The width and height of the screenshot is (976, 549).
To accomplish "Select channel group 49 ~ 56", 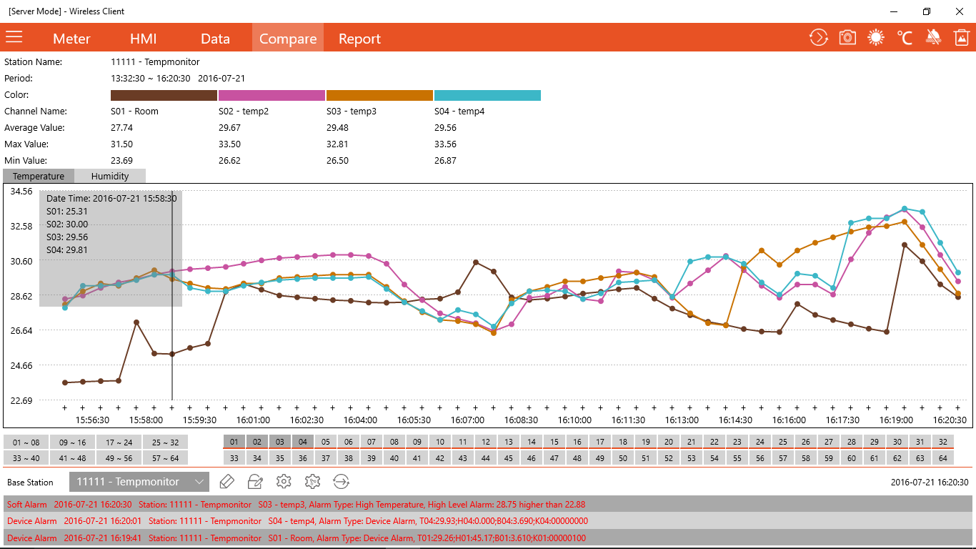I will 119,457.
